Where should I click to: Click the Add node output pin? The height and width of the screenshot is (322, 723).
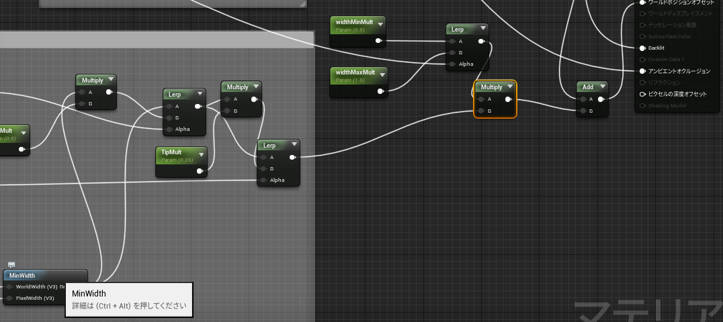pos(601,99)
